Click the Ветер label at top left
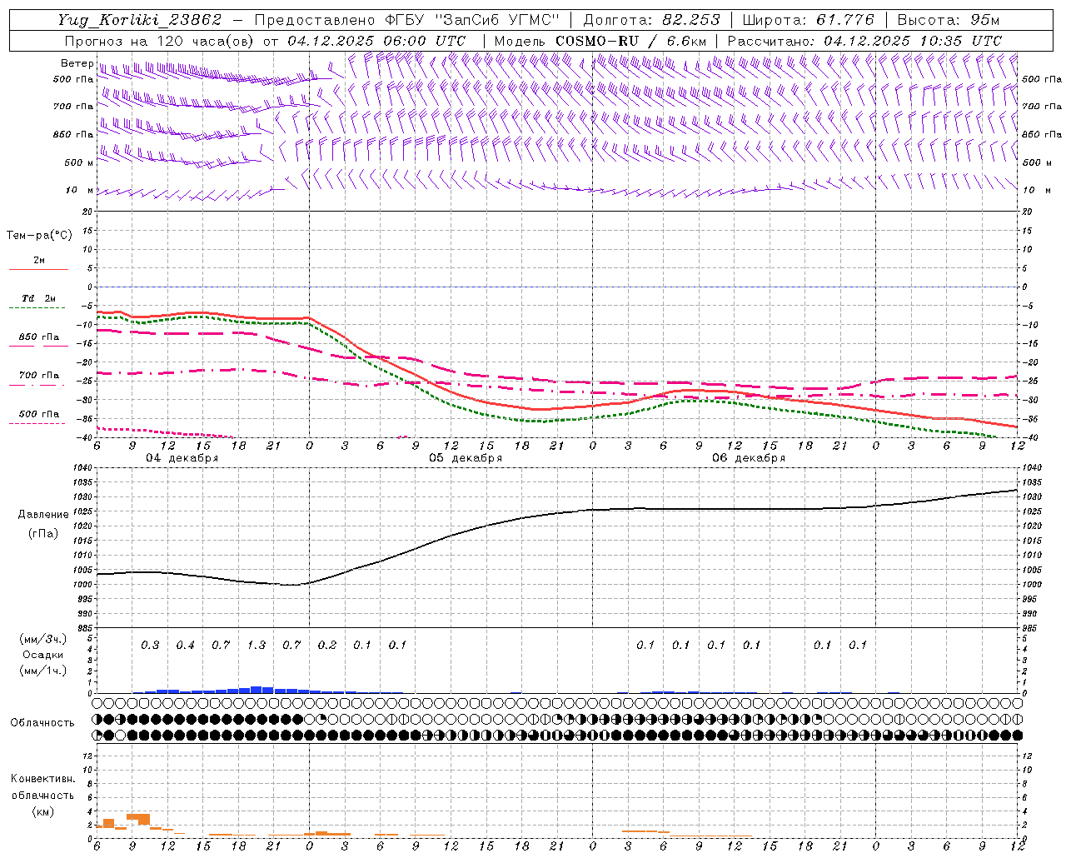Viewport: 1066px width, 853px height. 77,63
